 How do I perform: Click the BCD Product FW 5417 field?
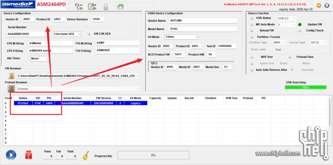pyautogui.click(x=179, y=55)
